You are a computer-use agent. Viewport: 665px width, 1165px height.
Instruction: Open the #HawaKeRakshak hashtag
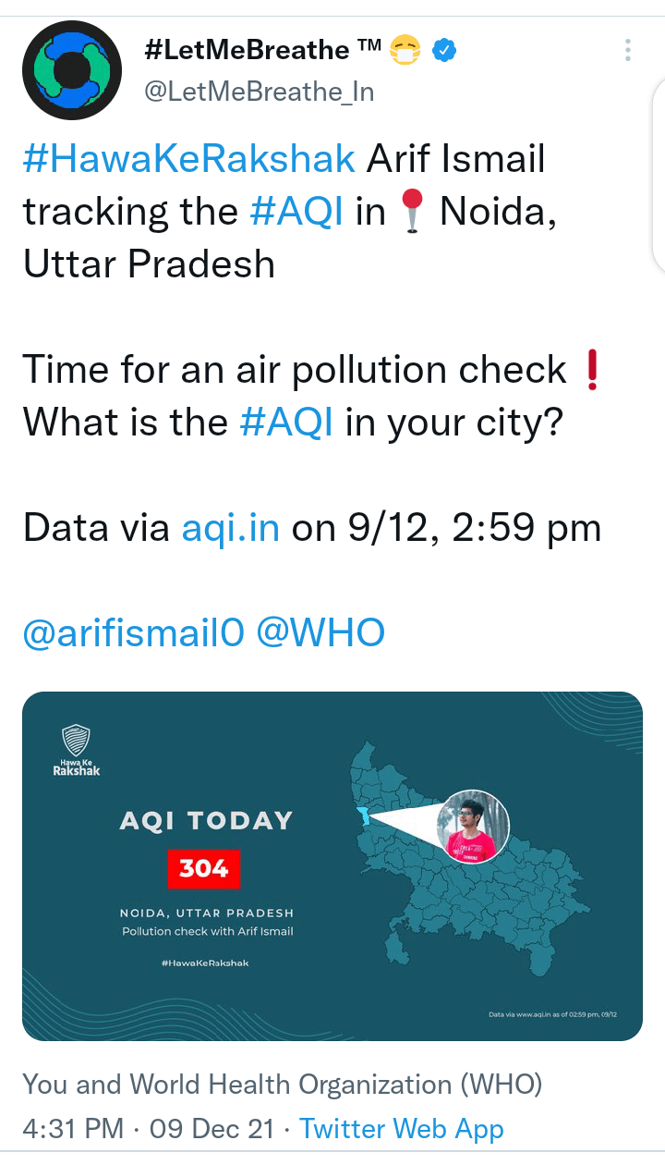188,159
